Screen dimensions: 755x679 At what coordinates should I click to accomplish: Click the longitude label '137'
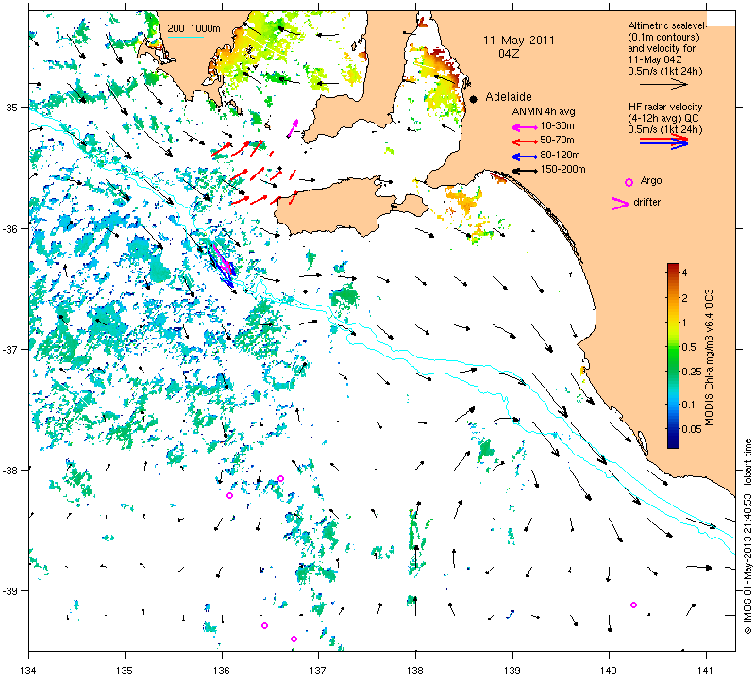click(x=318, y=670)
